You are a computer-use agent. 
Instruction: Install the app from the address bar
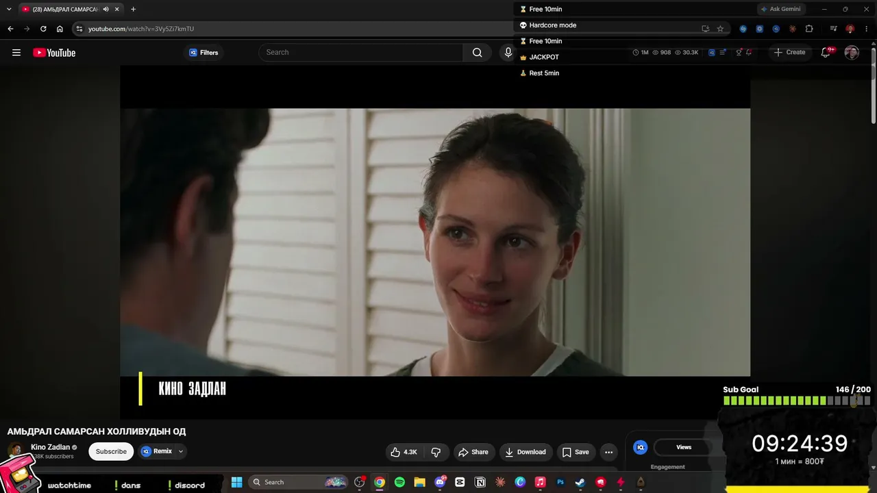point(705,29)
